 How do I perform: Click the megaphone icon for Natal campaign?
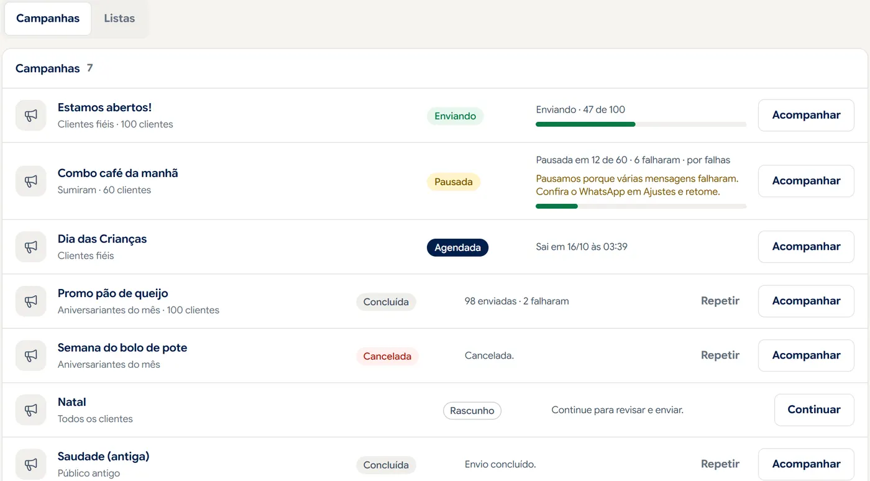31,410
